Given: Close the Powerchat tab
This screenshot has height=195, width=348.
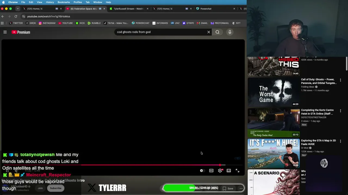Looking at the screenshot, I should [234, 9].
